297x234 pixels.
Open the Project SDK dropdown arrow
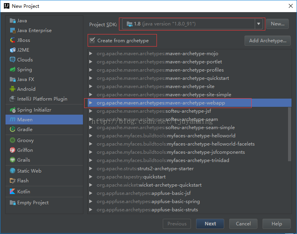tap(259, 24)
